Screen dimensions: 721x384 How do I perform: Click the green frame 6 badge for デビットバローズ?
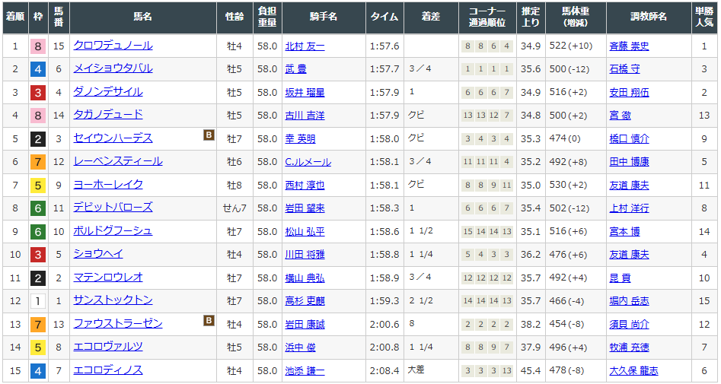point(37,208)
